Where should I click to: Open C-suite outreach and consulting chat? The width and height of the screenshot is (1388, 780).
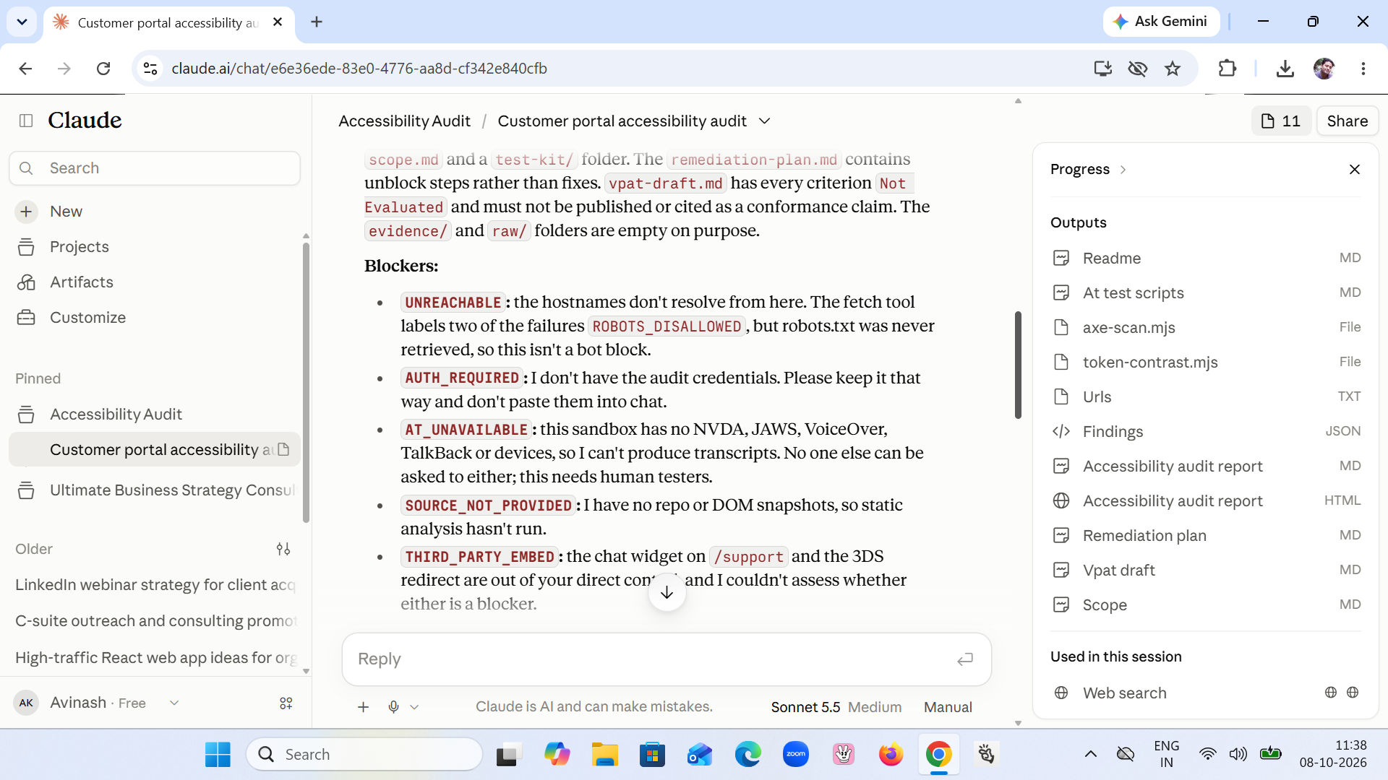point(155,621)
